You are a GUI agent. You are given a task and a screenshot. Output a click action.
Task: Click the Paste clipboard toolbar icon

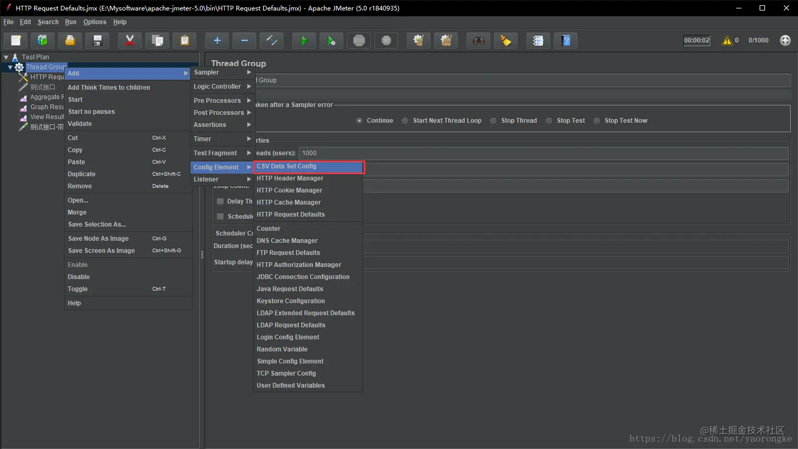[185, 41]
